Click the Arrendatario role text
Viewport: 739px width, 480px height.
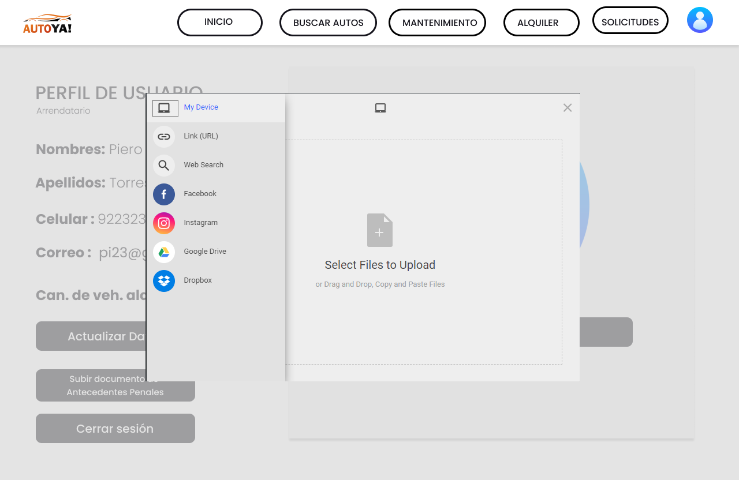[64, 111]
